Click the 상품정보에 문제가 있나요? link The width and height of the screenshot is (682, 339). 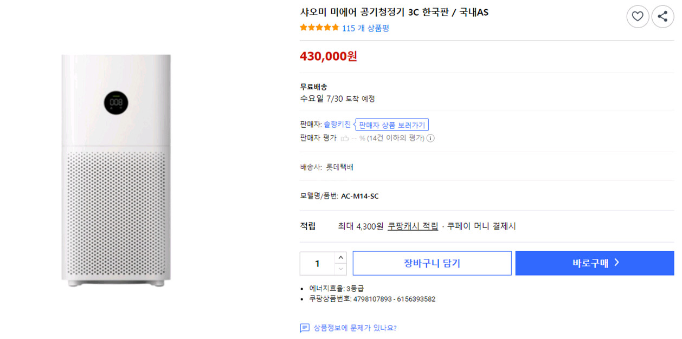[355, 328]
